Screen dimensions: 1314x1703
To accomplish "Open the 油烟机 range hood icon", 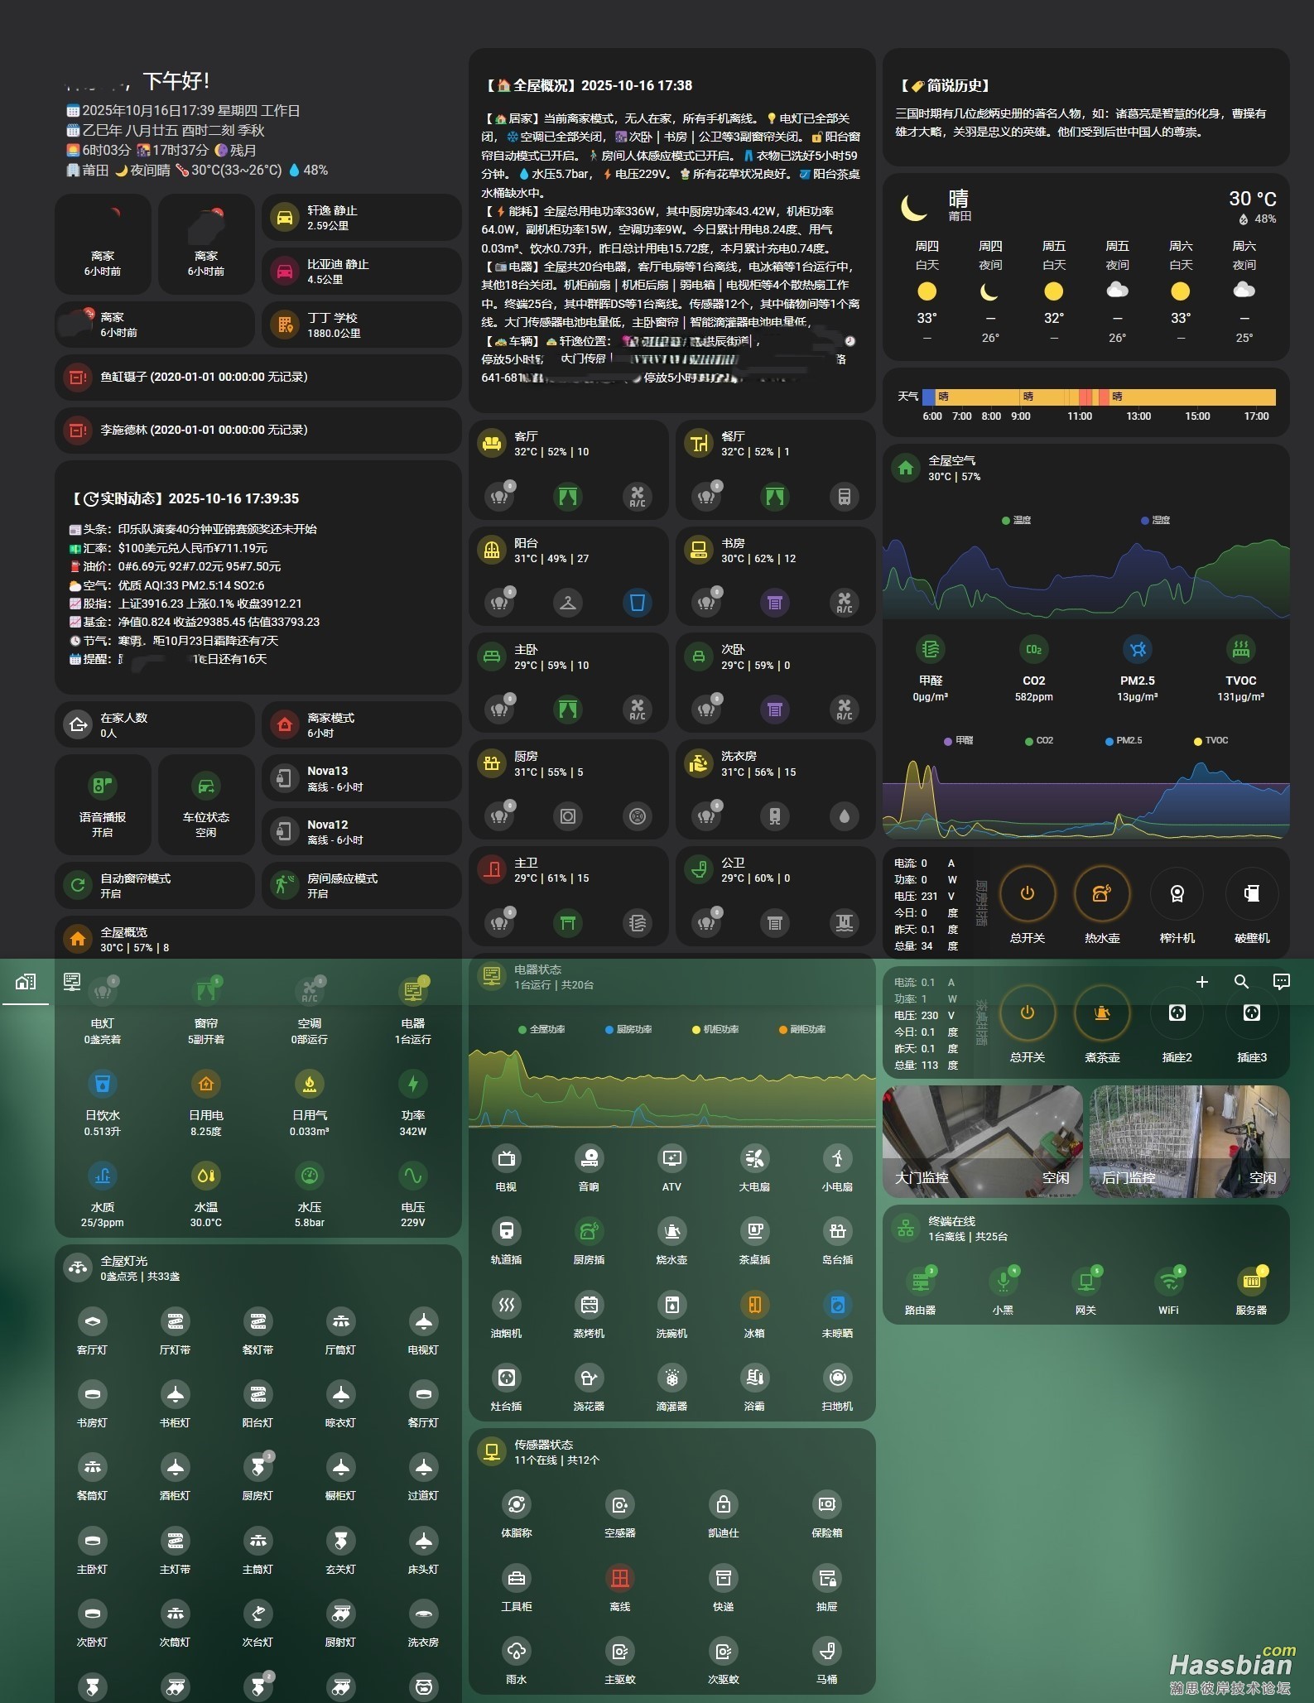I will (x=506, y=1306).
